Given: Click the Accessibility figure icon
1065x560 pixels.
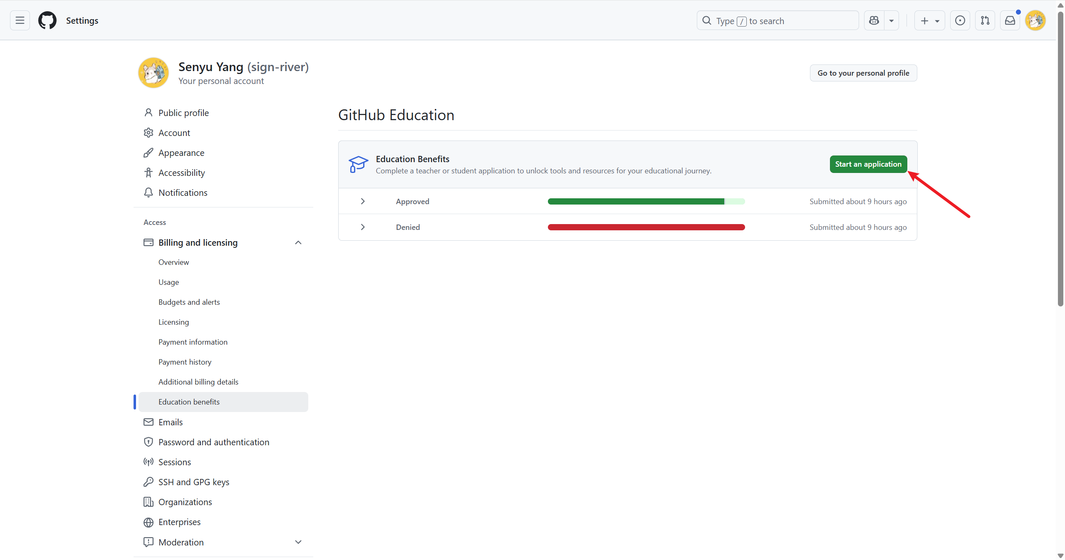Looking at the screenshot, I should pos(149,173).
